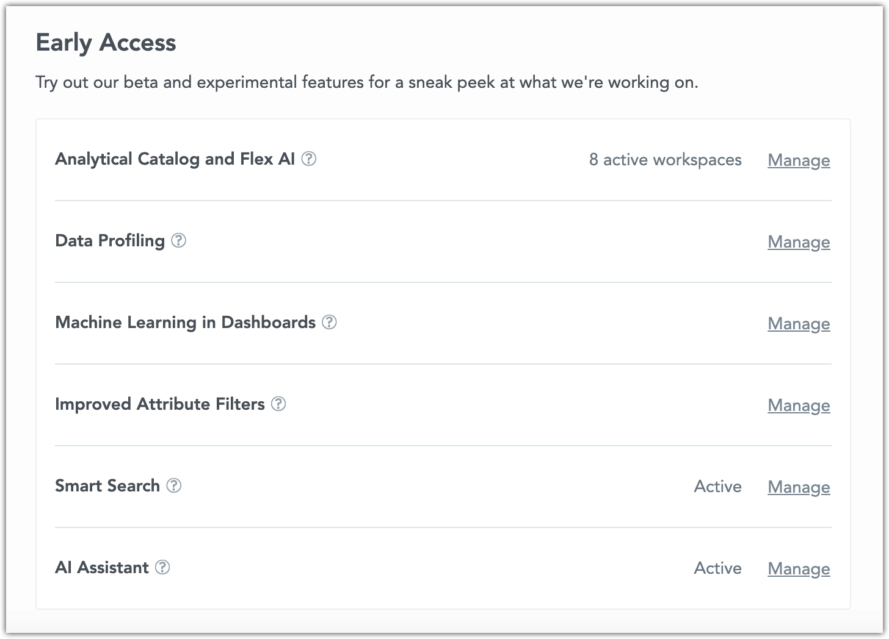Manage the Improved Attribute Filters feature

(x=798, y=405)
